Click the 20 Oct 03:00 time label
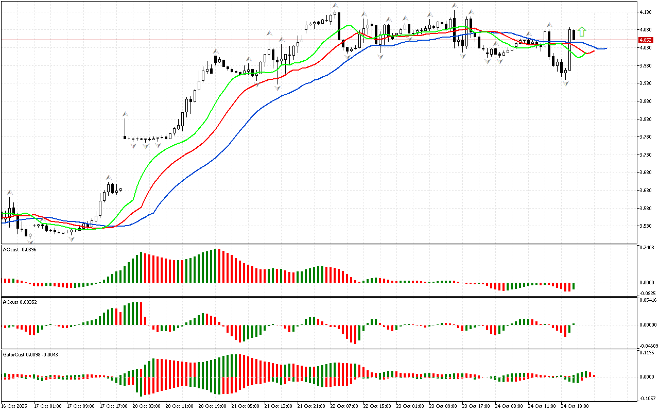 [147, 406]
